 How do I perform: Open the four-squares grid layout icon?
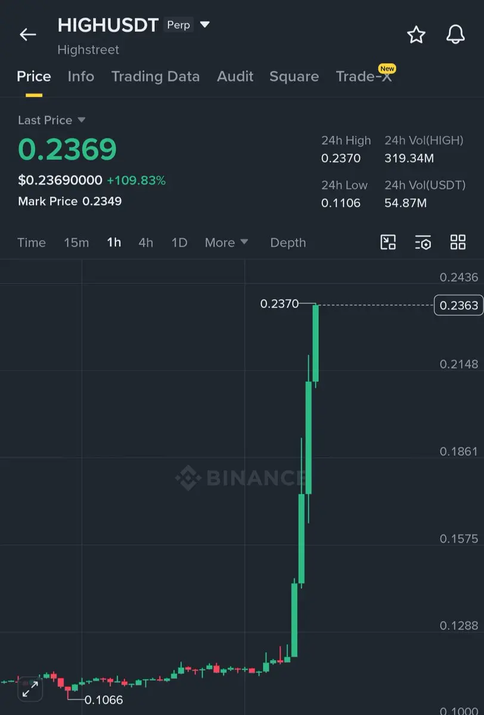pos(458,242)
